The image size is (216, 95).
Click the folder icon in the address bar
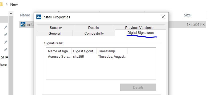point(1,4)
